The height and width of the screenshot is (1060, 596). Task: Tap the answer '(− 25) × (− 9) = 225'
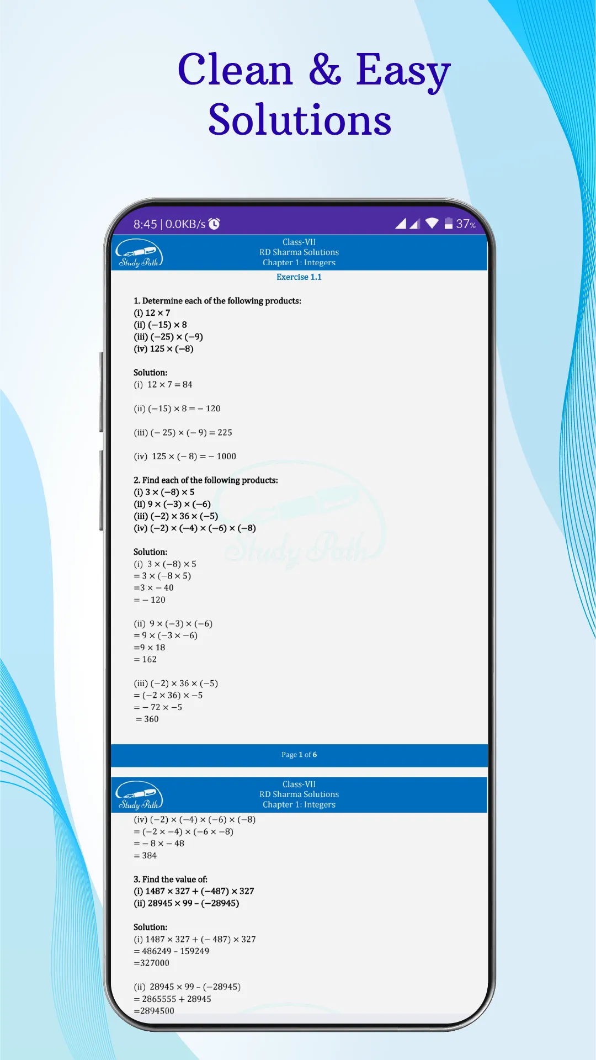191,433
